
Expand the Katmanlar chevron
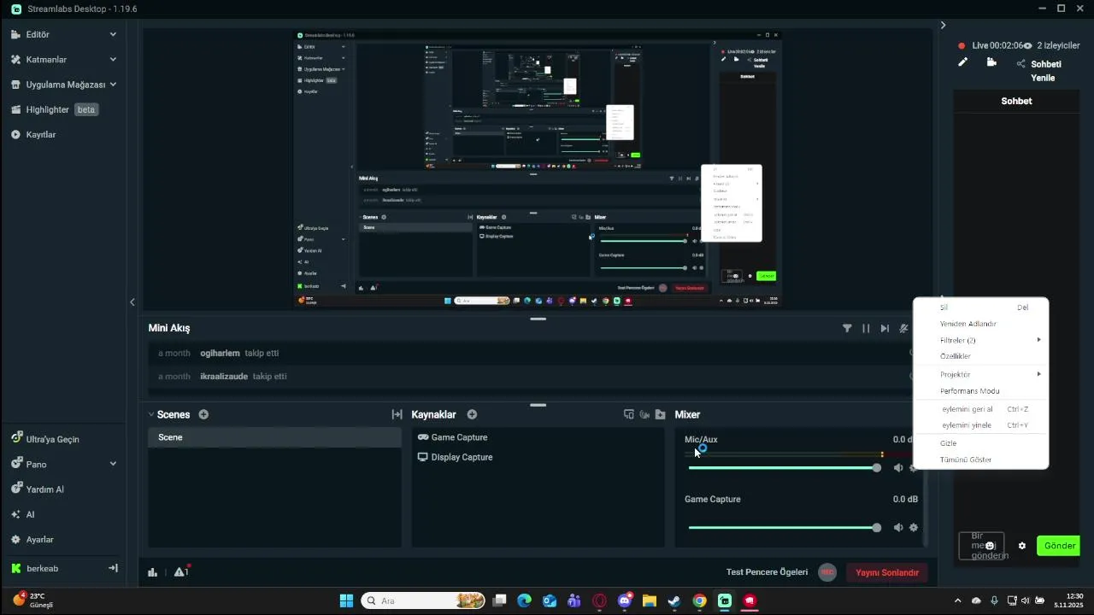point(113,60)
